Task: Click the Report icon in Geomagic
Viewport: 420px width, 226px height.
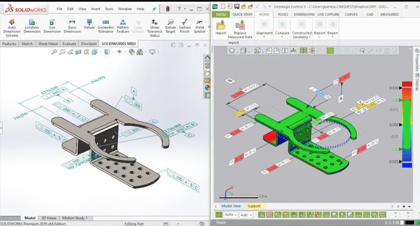Action: pos(319,25)
